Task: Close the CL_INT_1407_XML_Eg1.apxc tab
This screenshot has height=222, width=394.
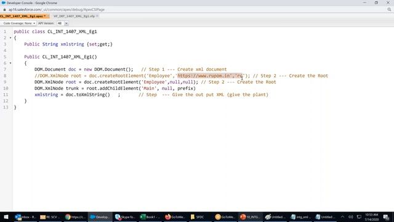Action: coord(48,16)
